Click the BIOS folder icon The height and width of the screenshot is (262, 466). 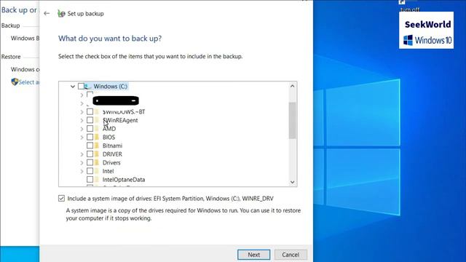tap(97, 138)
